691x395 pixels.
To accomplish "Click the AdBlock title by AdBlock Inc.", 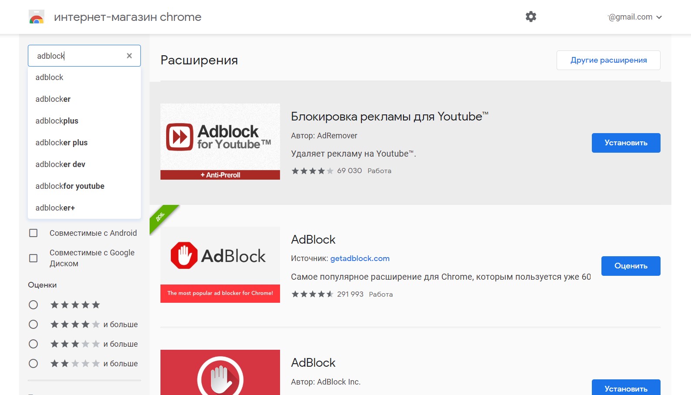I will (x=313, y=363).
